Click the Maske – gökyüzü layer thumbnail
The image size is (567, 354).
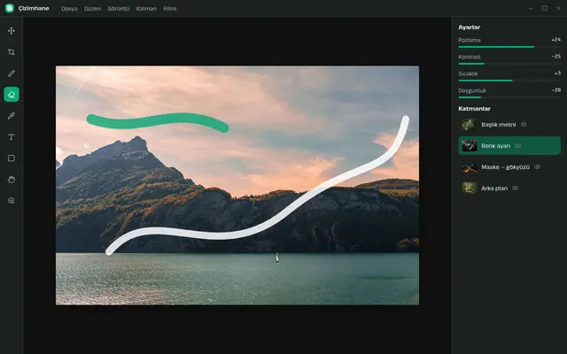click(469, 167)
